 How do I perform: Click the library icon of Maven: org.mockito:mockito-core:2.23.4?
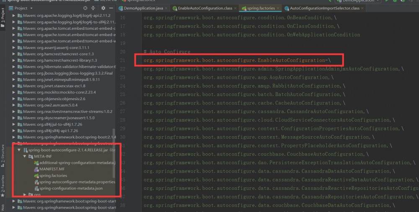point(20,92)
